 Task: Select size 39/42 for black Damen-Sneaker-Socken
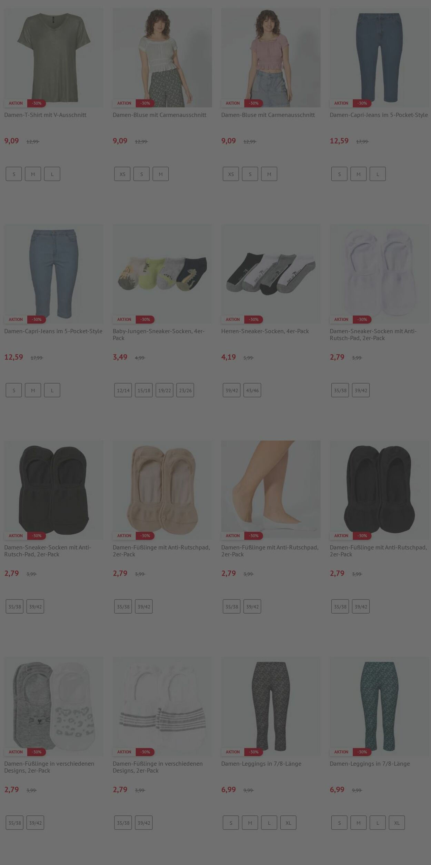35,606
